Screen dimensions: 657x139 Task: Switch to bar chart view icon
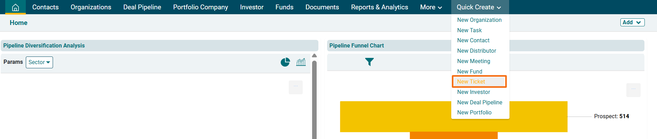301,62
